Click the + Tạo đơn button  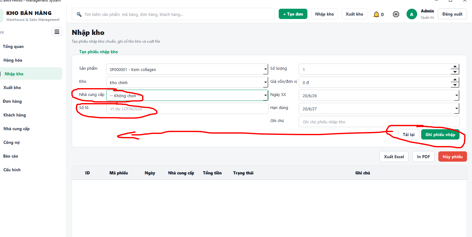click(293, 14)
